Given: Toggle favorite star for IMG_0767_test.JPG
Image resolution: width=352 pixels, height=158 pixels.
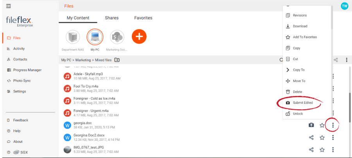Looking at the screenshot, I should (x=322, y=150).
